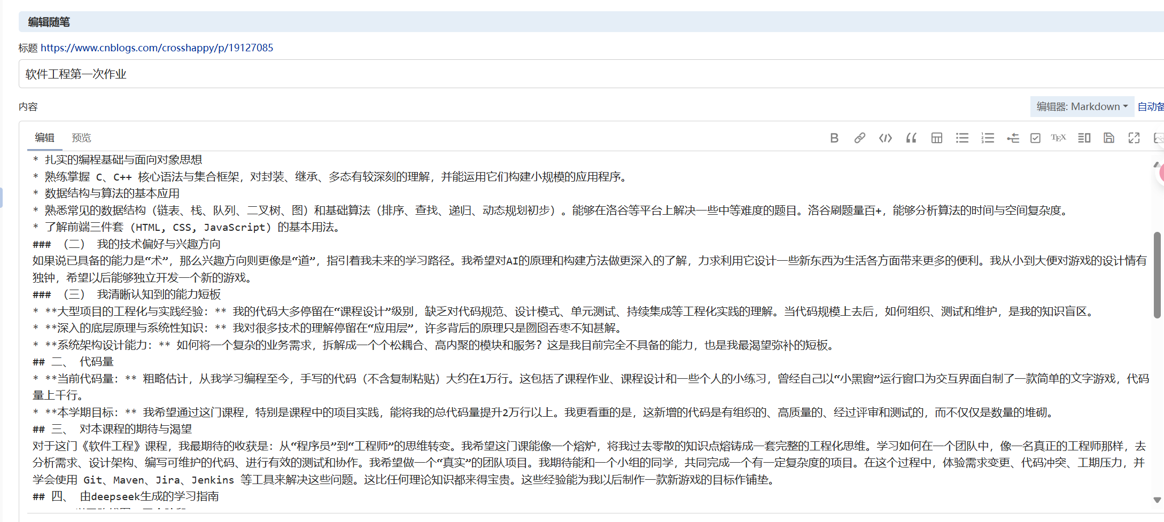
Task: Insert a blockquote
Action: click(911, 138)
